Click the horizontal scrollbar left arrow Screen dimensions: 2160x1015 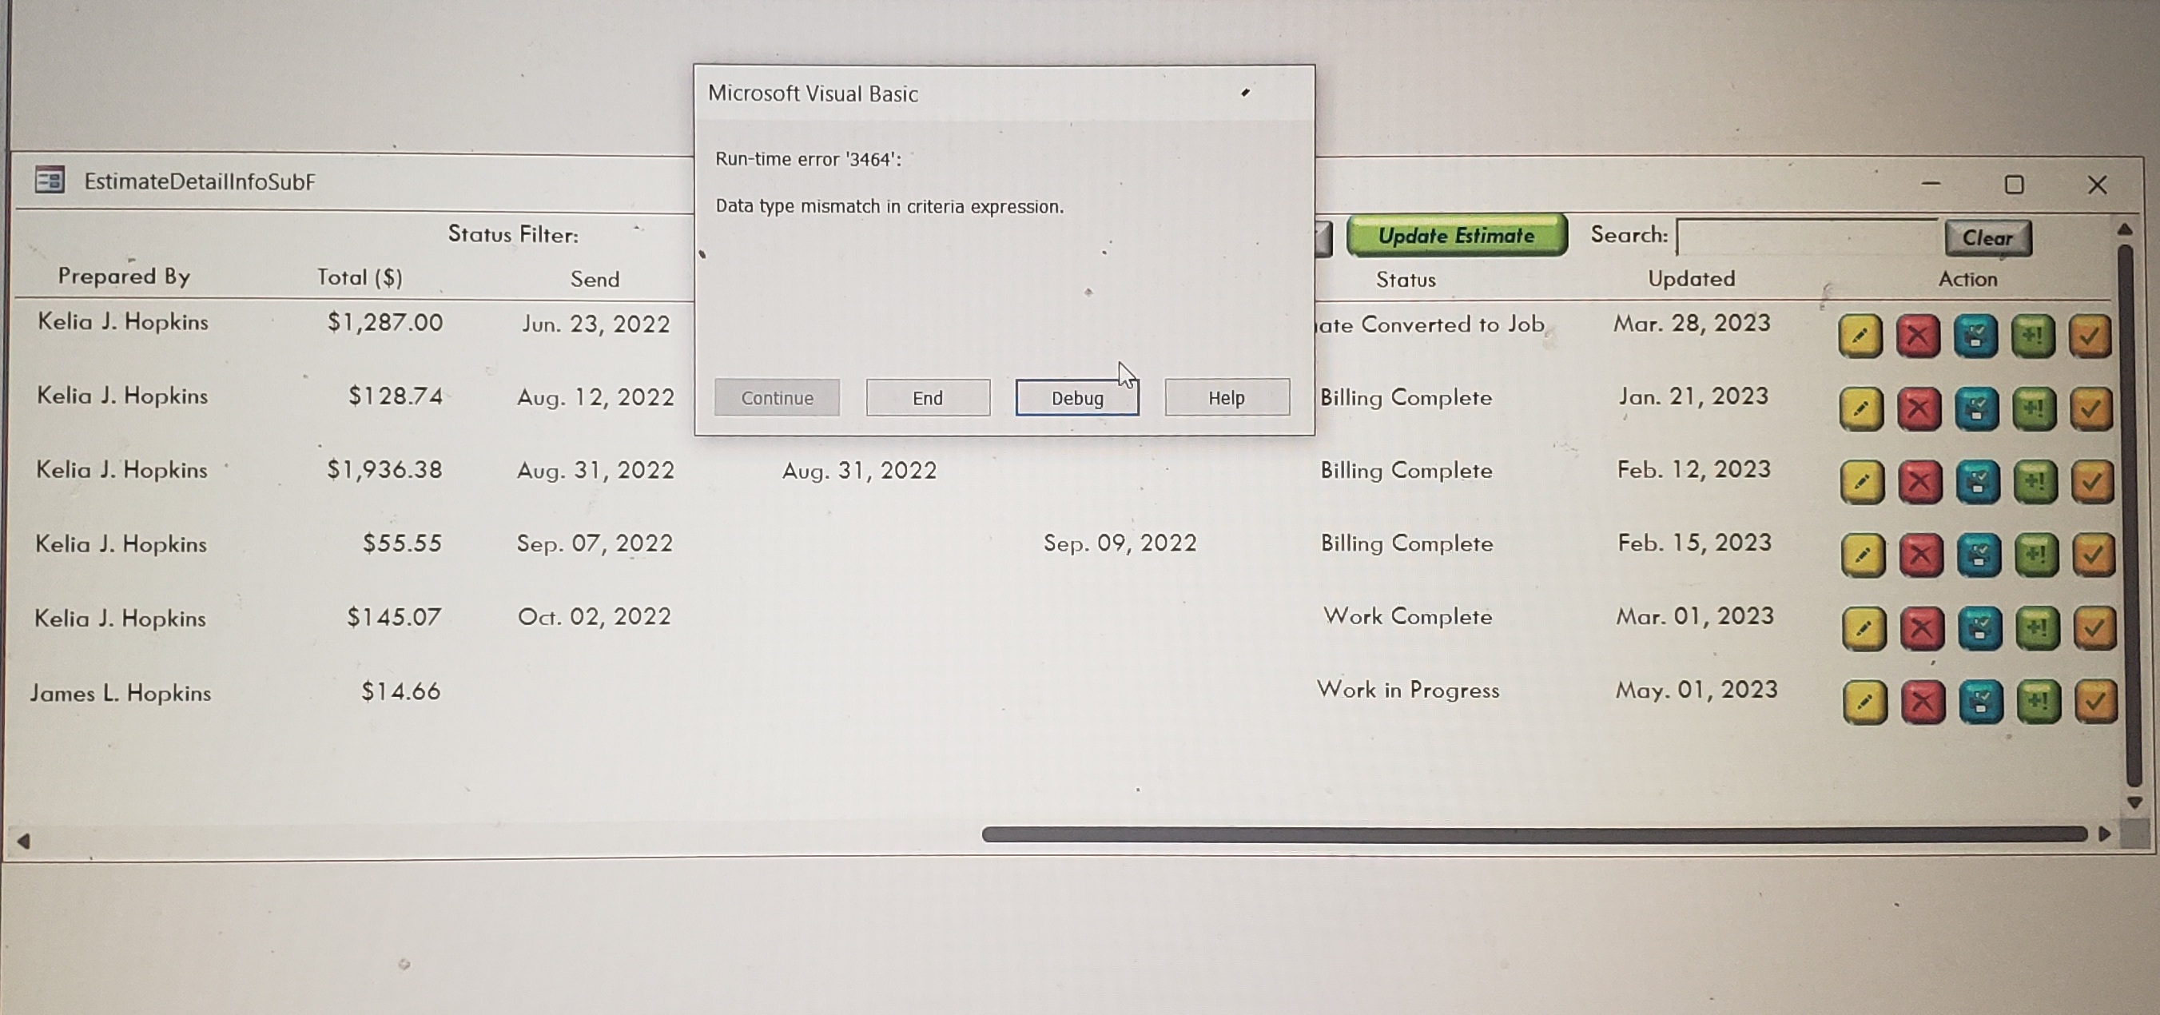click(x=23, y=841)
